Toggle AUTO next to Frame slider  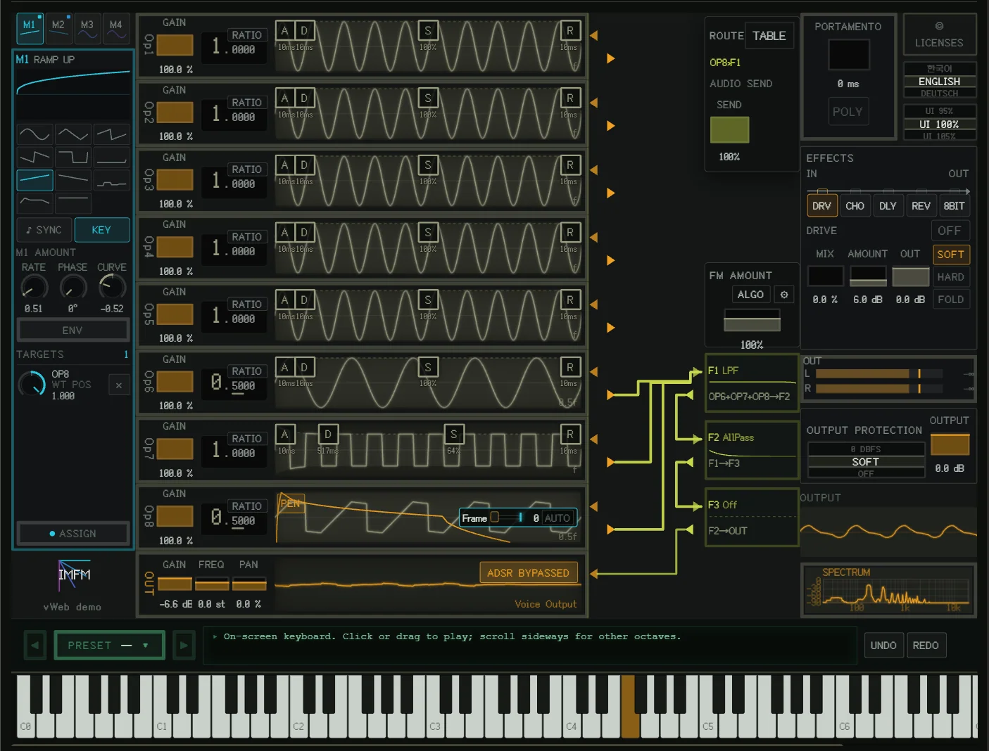click(x=557, y=518)
